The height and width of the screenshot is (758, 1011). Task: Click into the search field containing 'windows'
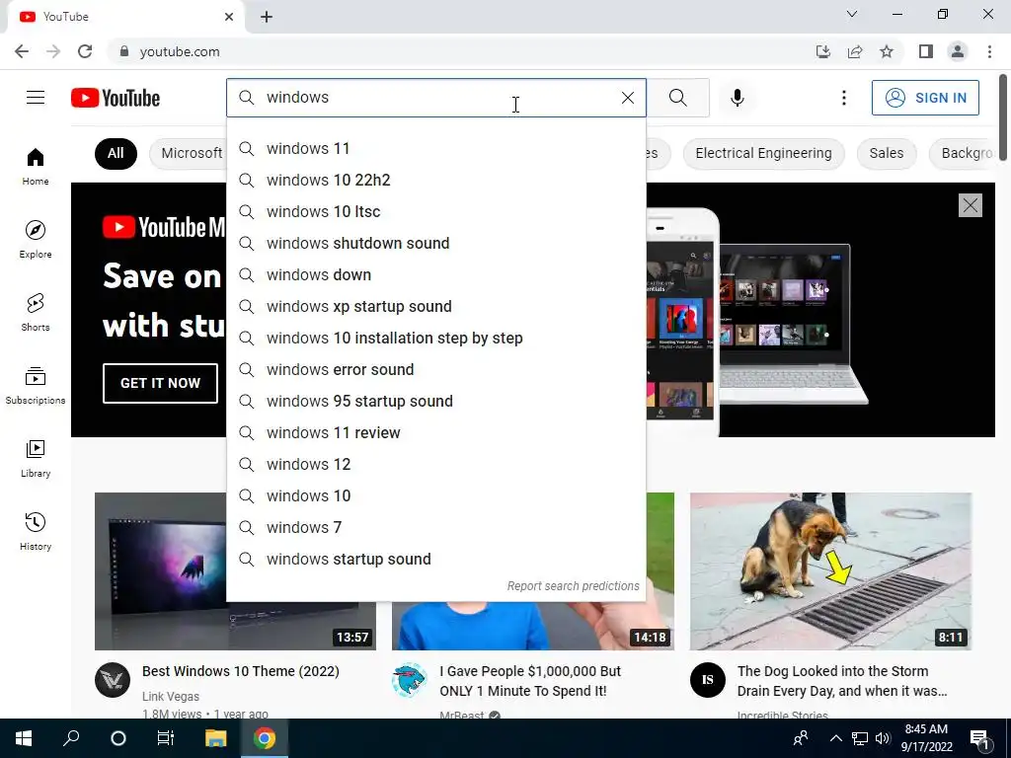click(435, 98)
